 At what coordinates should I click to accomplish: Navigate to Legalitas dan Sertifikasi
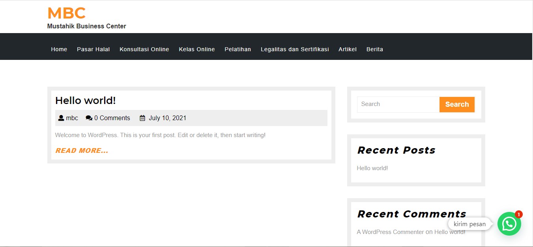click(x=295, y=49)
